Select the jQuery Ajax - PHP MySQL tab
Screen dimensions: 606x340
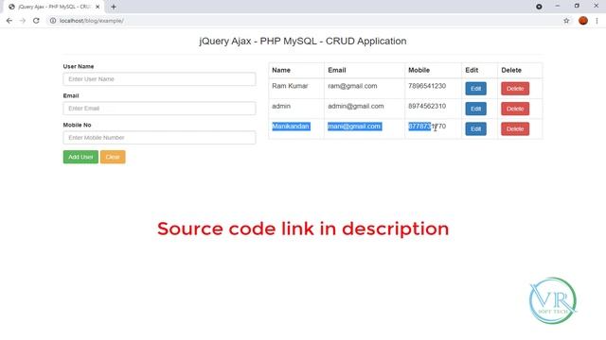55,7
